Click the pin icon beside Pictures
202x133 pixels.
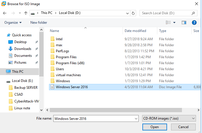point(37,63)
